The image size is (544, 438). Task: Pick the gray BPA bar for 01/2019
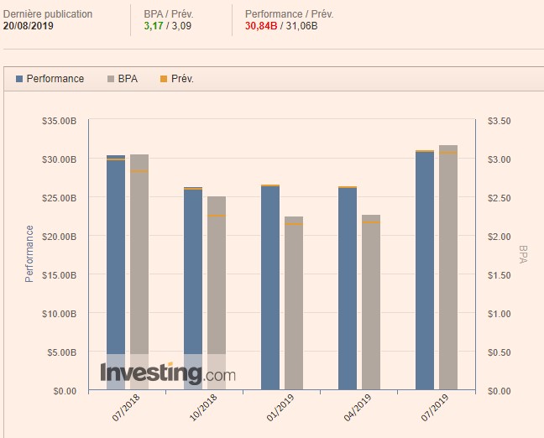click(x=294, y=302)
